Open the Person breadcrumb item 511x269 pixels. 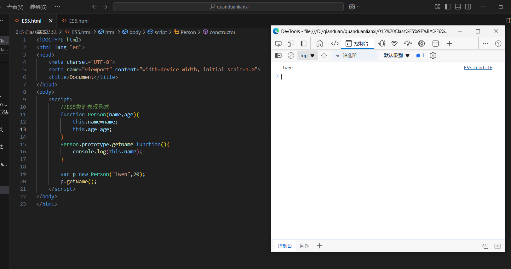(x=185, y=32)
